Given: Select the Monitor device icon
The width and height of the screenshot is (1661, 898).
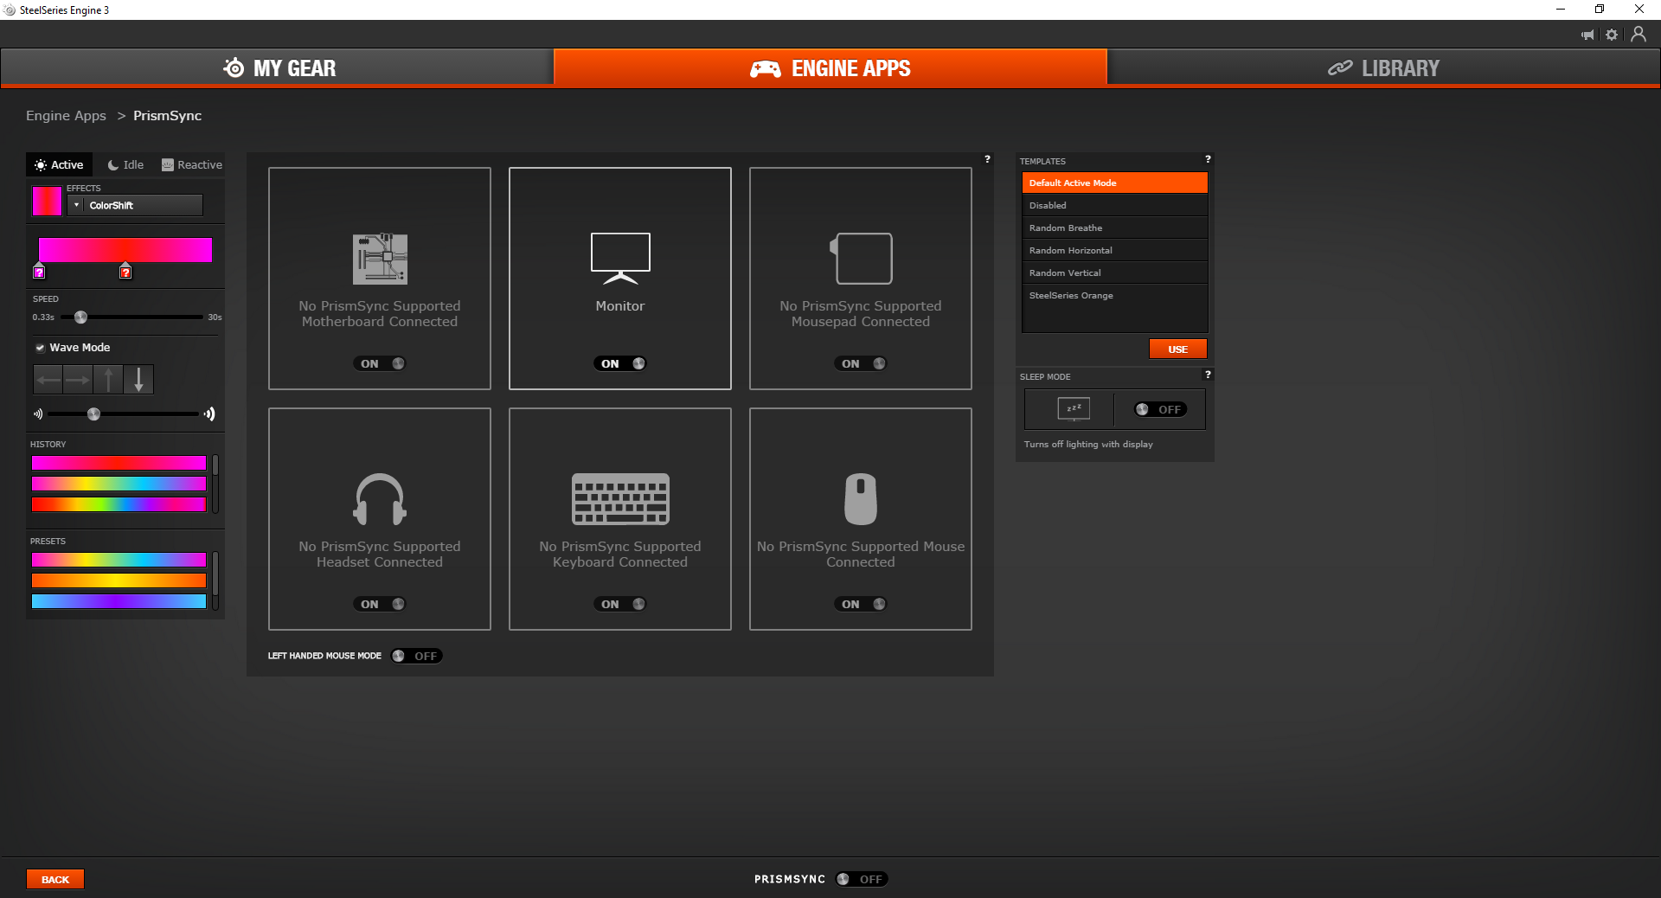Looking at the screenshot, I should (x=620, y=259).
